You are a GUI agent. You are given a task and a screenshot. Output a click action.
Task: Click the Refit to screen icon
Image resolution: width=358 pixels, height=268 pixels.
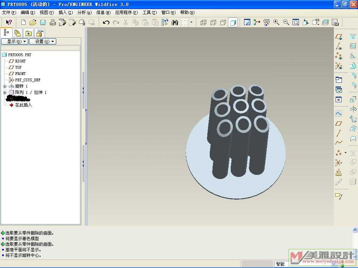click(296, 22)
